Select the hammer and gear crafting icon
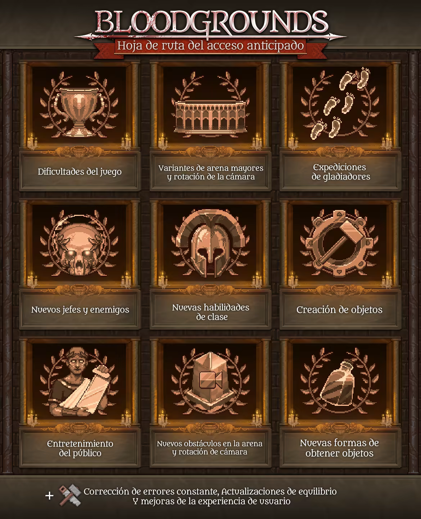Viewport: 421px width, 519px height. coord(340,244)
